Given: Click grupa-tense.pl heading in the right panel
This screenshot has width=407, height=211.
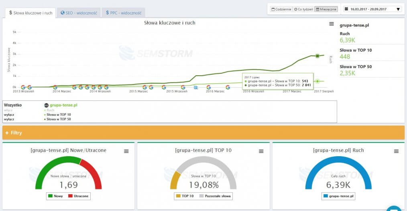Looking at the screenshot, I should [354, 25].
